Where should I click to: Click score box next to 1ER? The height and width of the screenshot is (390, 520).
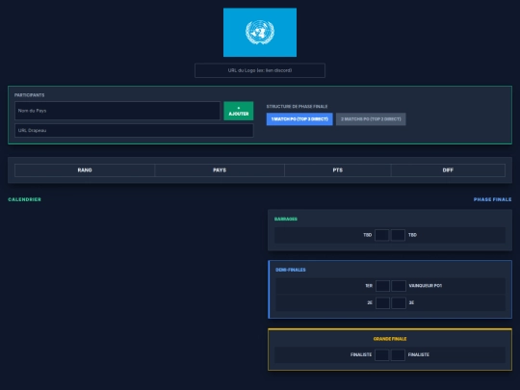tap(382, 286)
